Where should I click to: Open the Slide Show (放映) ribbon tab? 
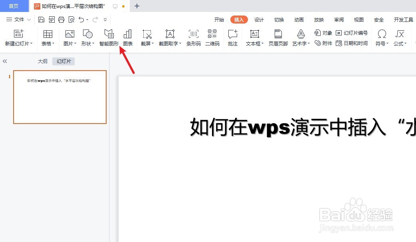(319, 20)
